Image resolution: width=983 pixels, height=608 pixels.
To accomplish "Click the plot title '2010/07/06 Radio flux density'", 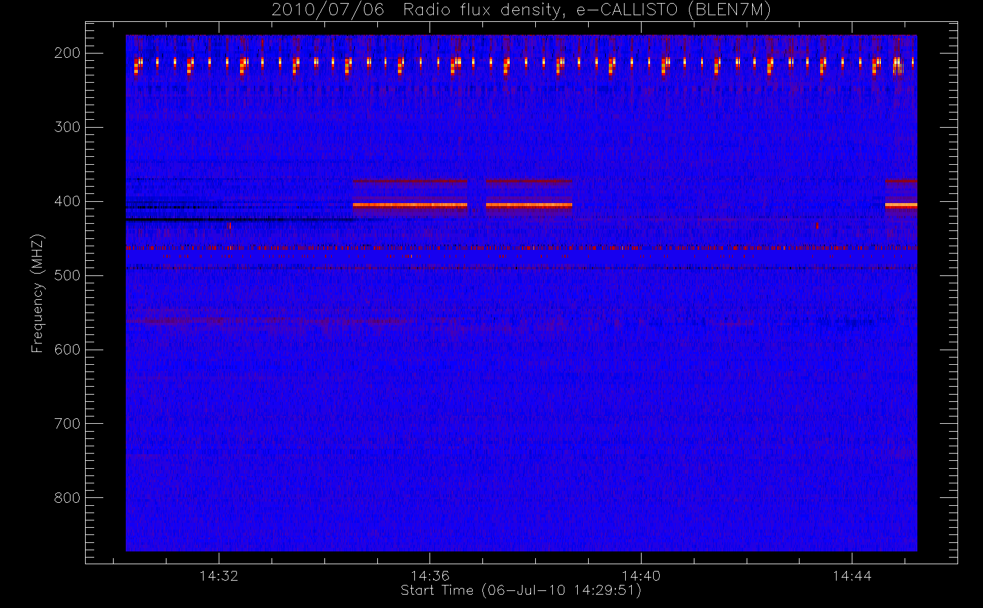I will coord(521,10).
